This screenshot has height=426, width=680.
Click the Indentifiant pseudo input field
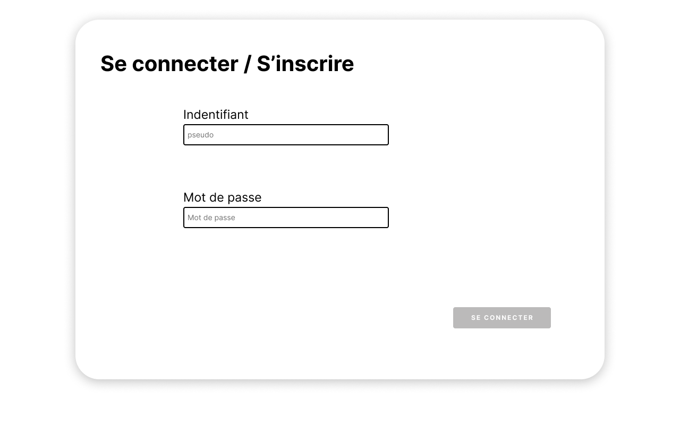click(x=286, y=135)
